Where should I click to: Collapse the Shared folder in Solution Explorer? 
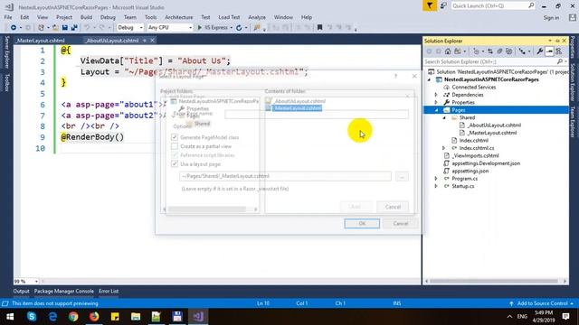[x=444, y=117]
